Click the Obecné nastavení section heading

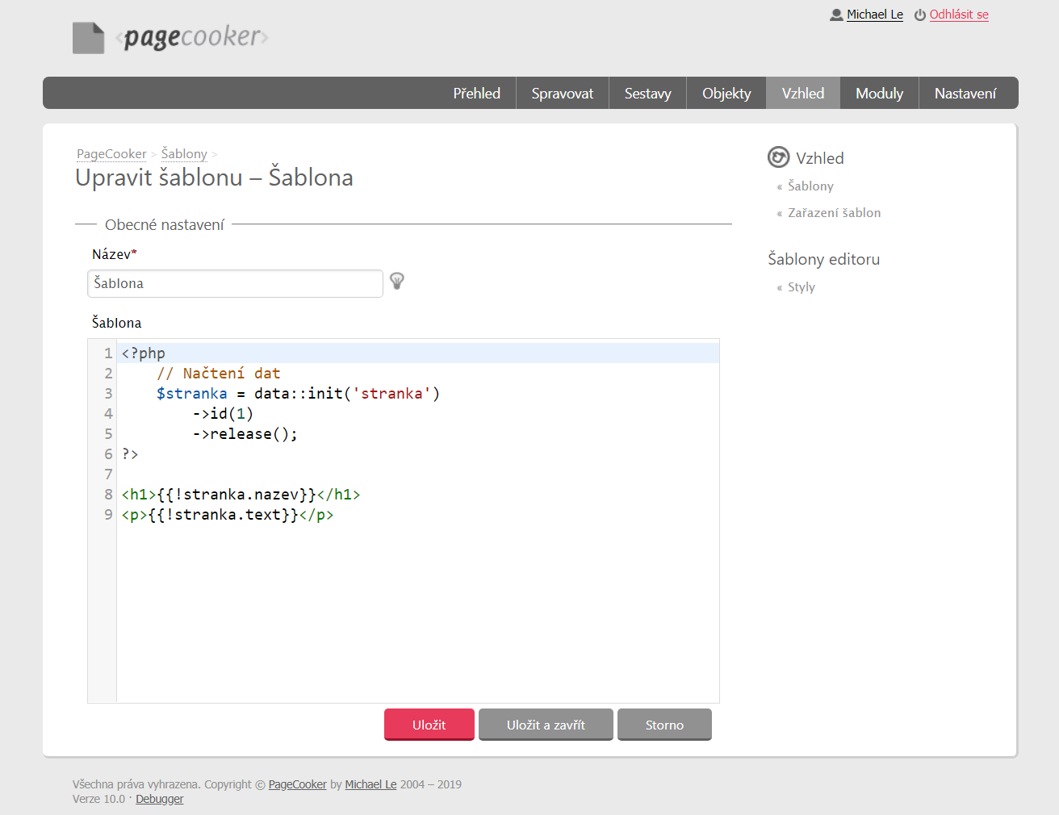pyautogui.click(x=165, y=225)
